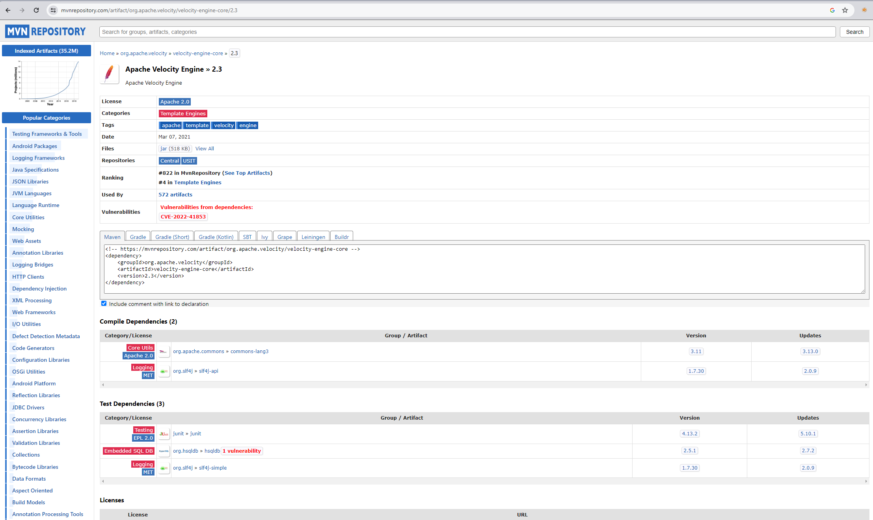
Task: Click the Central repository badge
Action: [x=169, y=161]
